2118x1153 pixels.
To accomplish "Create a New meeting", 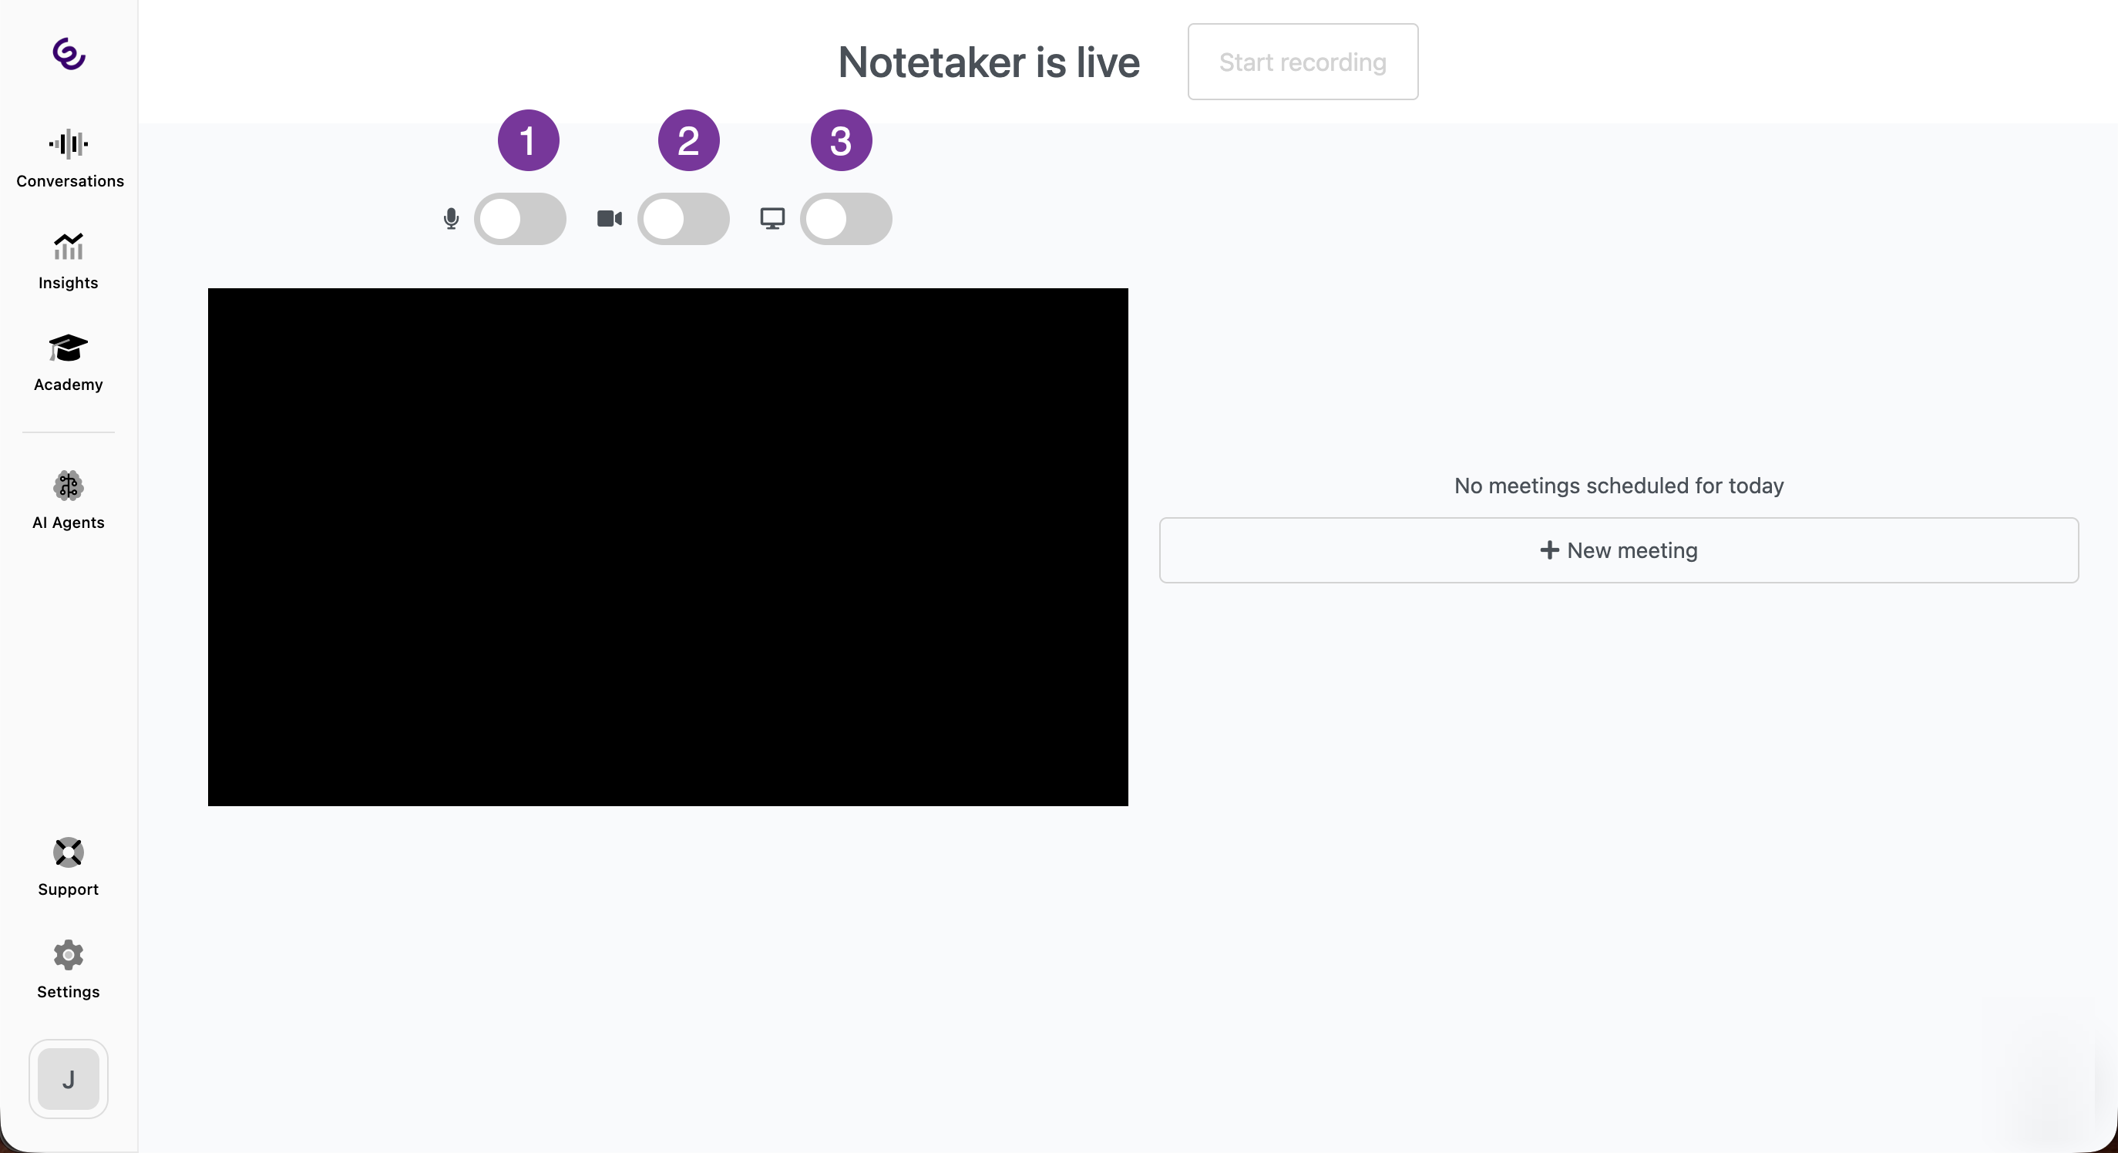I will click(1618, 550).
